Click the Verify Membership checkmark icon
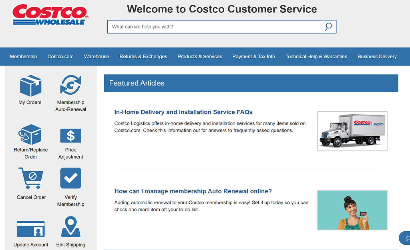This screenshot has height=250, width=410. point(70,178)
